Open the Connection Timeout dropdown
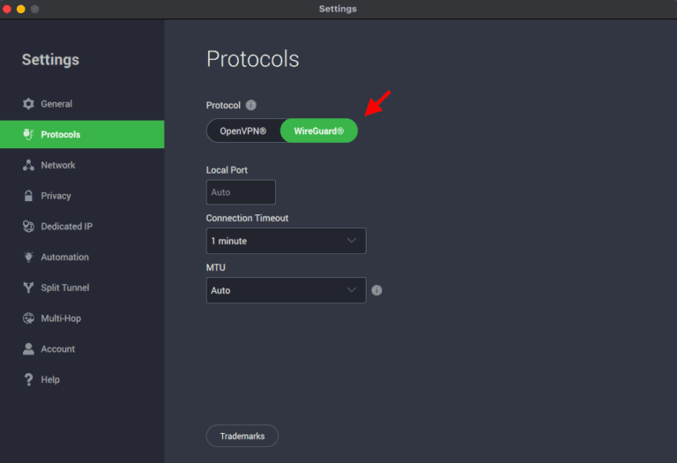The height and width of the screenshot is (463, 677). 286,241
